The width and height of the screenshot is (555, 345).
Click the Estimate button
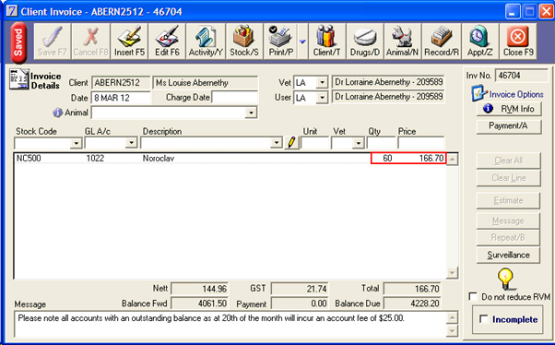click(508, 200)
